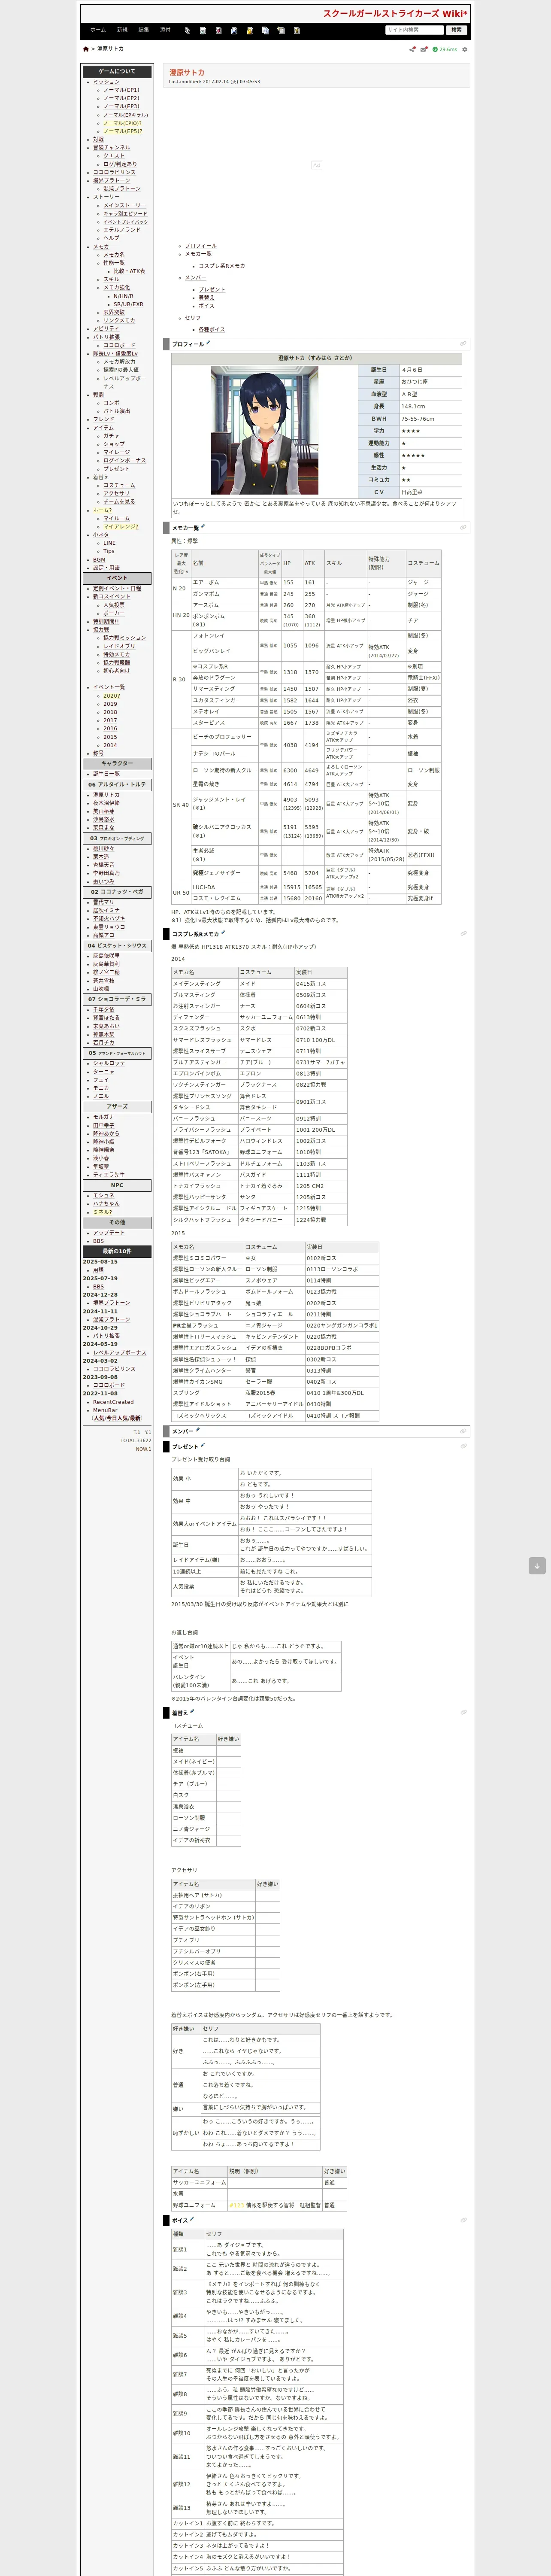
Task: Click the anchor link icon of メモカ一覧 section
Action: [463, 528]
